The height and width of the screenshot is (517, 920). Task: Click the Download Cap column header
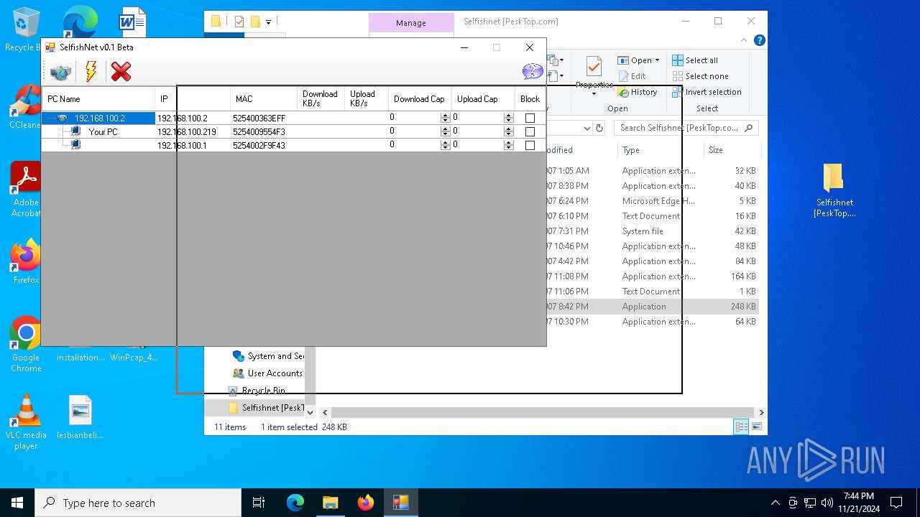point(420,99)
